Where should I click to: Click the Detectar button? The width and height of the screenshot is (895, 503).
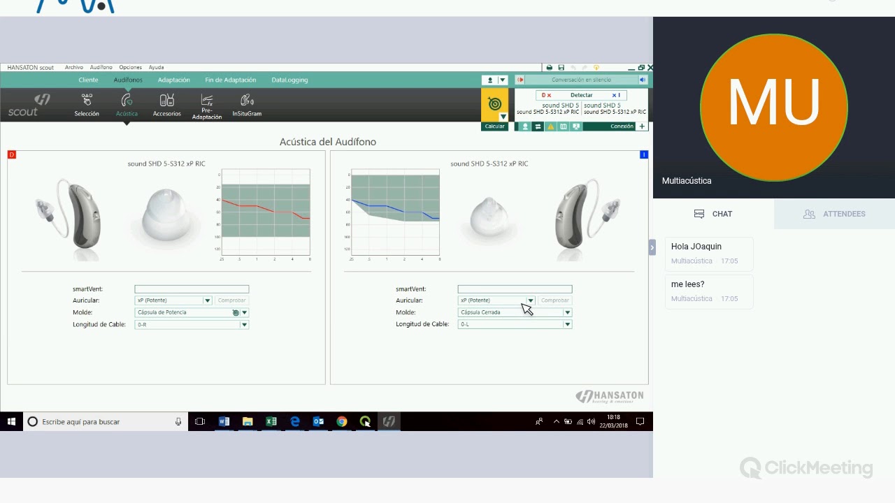[581, 95]
